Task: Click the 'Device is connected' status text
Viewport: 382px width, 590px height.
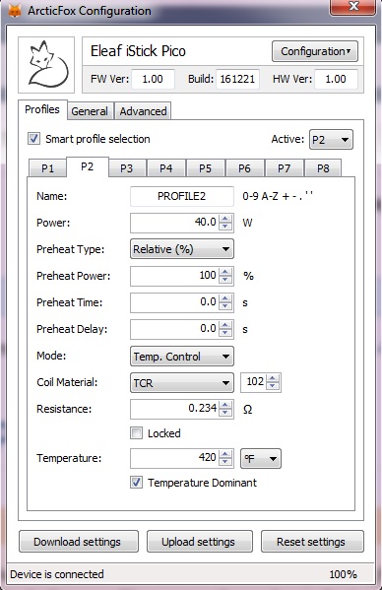Action: pyautogui.click(x=57, y=574)
